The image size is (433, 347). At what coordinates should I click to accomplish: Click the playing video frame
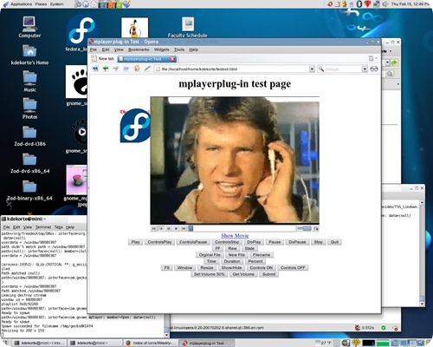point(235,160)
